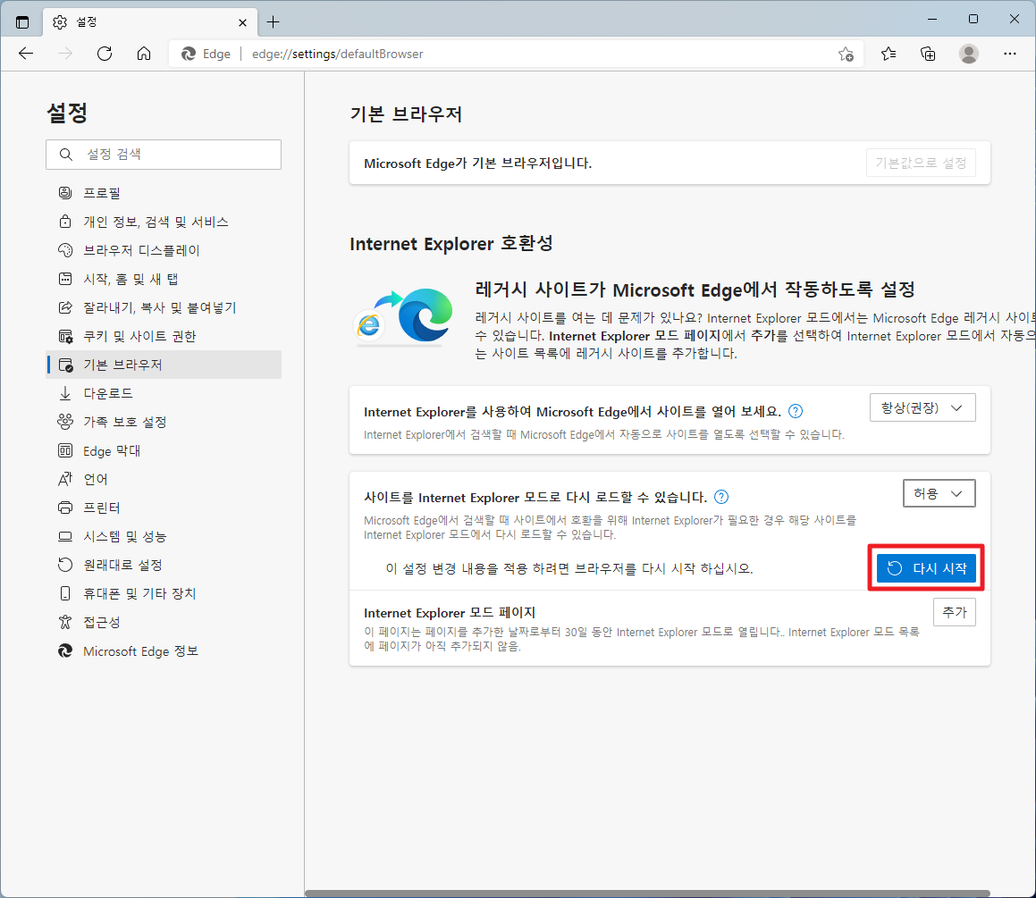The width and height of the screenshot is (1036, 898).
Task: Close the 설정 tab
Action: tap(242, 22)
